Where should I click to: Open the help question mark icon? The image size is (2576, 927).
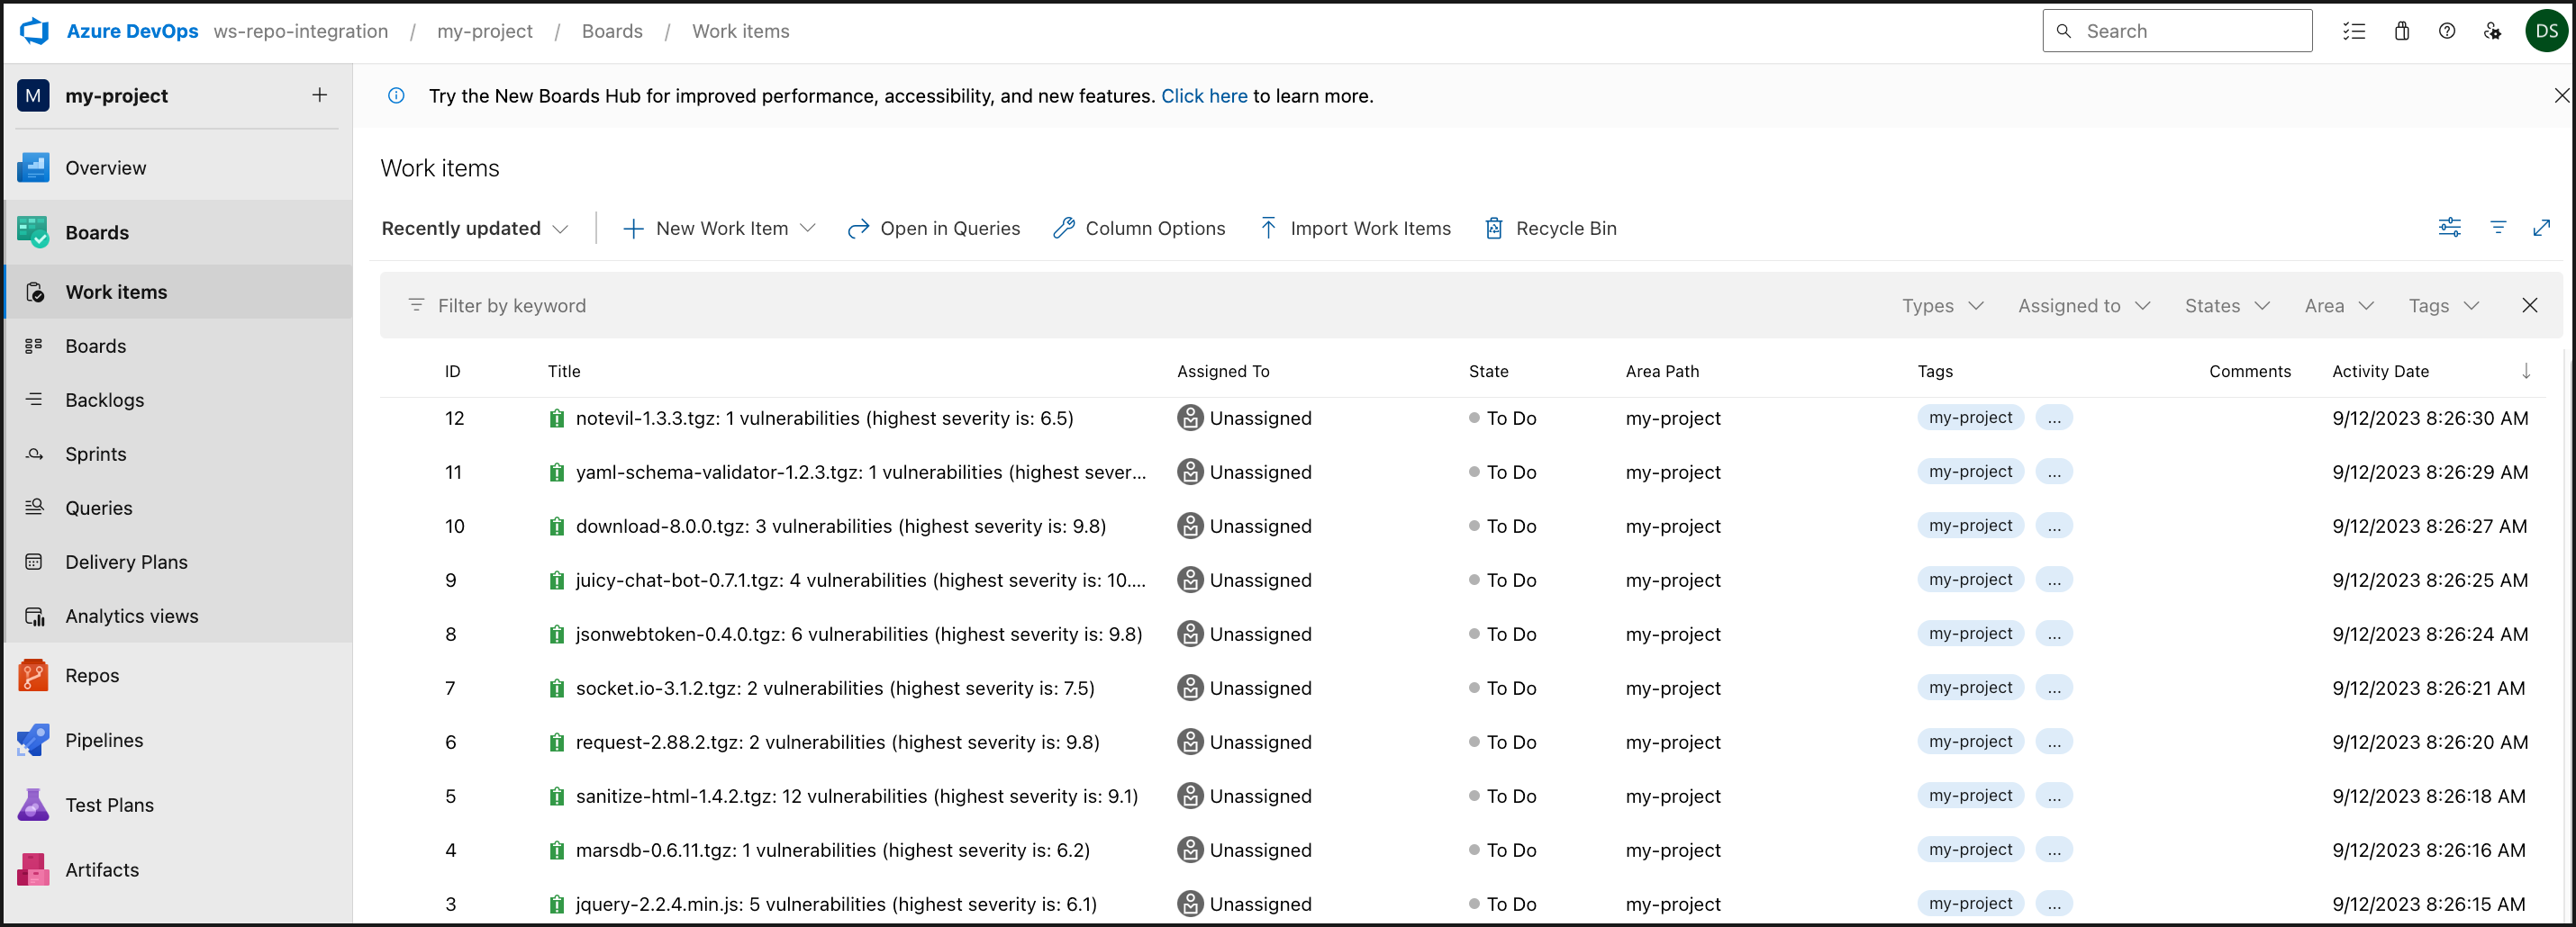coord(2446,31)
